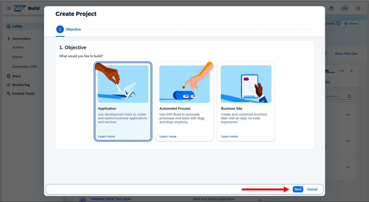369x202 pixels.
Task: Select the Business Site objective card
Action: (246, 101)
